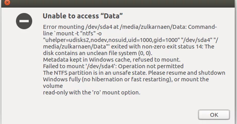The width and height of the screenshot is (237, 124).
Task: Click the OK button
Action: [x=214, y=115]
